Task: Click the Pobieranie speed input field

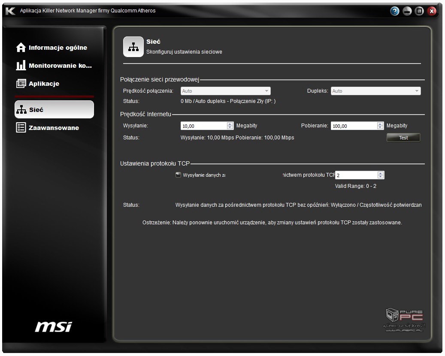Action: coord(353,126)
